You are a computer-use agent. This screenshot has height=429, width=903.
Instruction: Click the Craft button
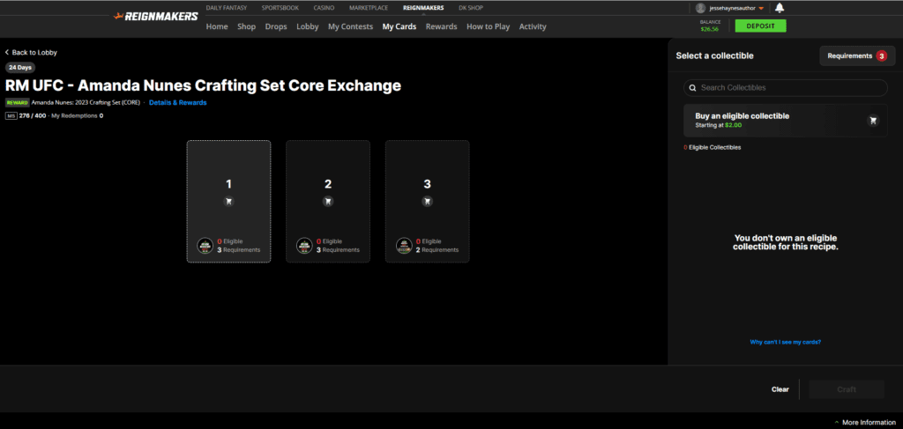(x=847, y=389)
